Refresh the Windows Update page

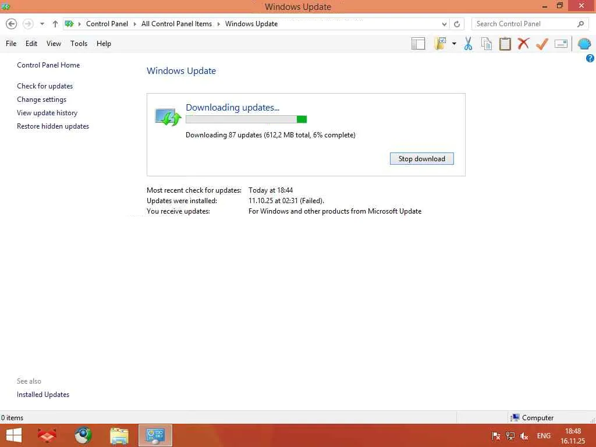457,24
